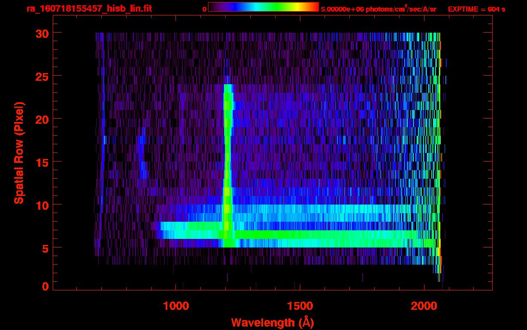Click the rainbow color scale bar
The image size is (527, 330).
pyautogui.click(x=263, y=7)
